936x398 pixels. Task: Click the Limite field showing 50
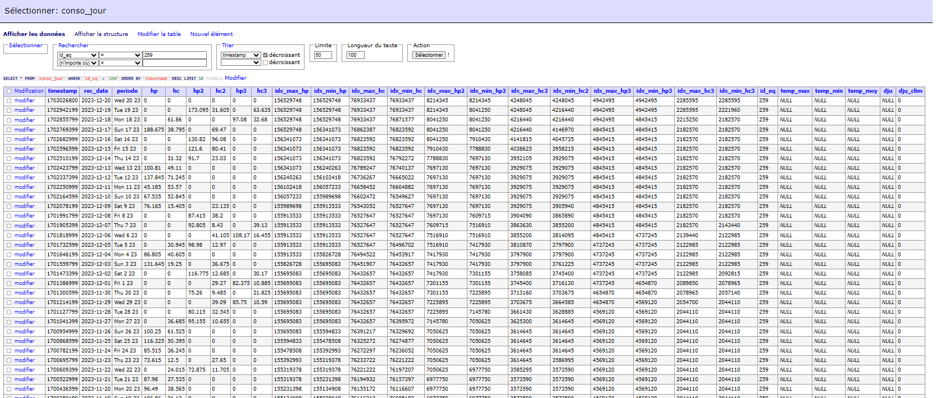click(x=323, y=55)
